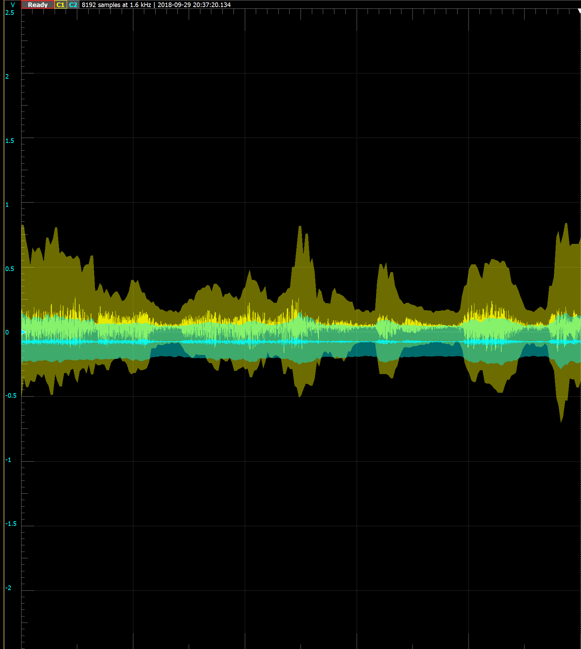Viewport: 581px width, 649px height.
Task: Toggle the cyan C2 channel indicator
Action: click(73, 5)
